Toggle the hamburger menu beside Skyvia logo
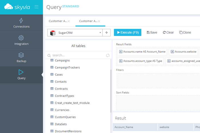 point(36,7)
